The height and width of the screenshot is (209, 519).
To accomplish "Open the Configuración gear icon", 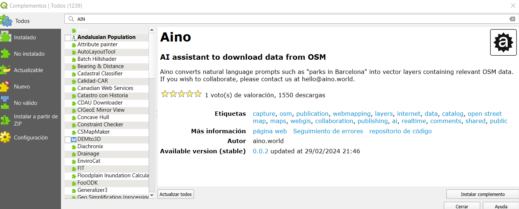I will coord(5,137).
